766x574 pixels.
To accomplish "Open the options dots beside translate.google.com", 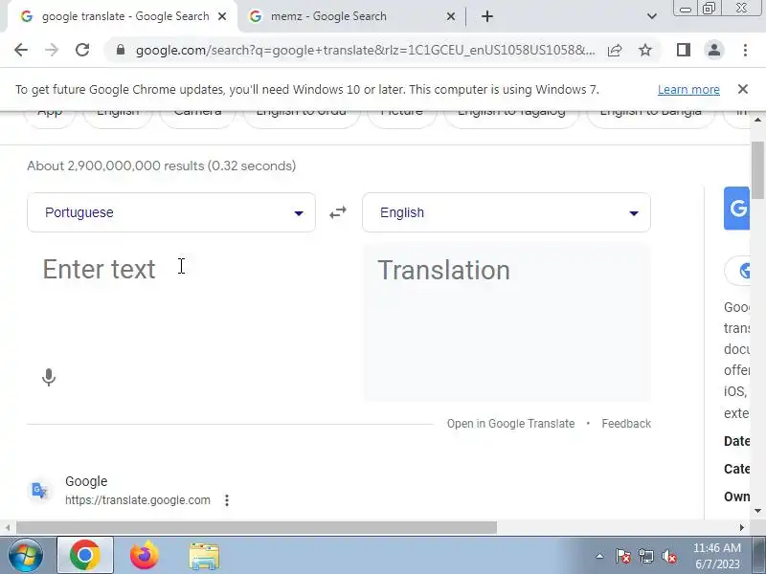I will [x=227, y=500].
